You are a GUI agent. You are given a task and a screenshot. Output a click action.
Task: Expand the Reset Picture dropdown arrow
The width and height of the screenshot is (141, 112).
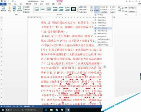(x=31, y=12)
